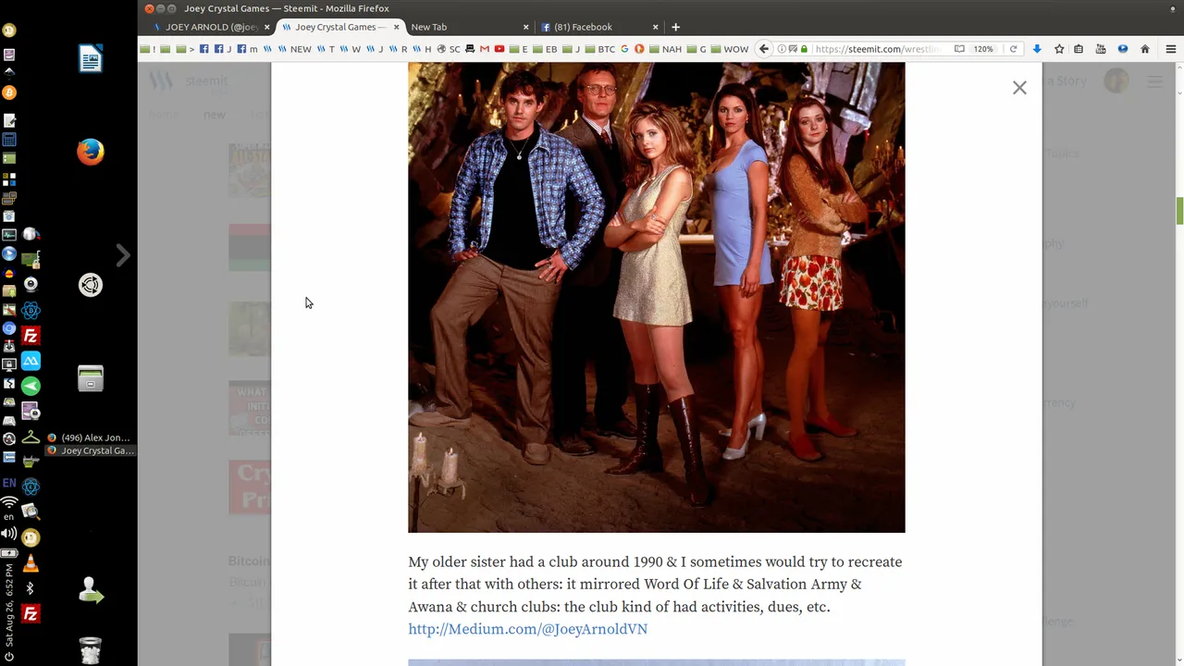This screenshot has height=666, width=1184.
Task: Go back with the browser back arrow
Action: (x=764, y=49)
